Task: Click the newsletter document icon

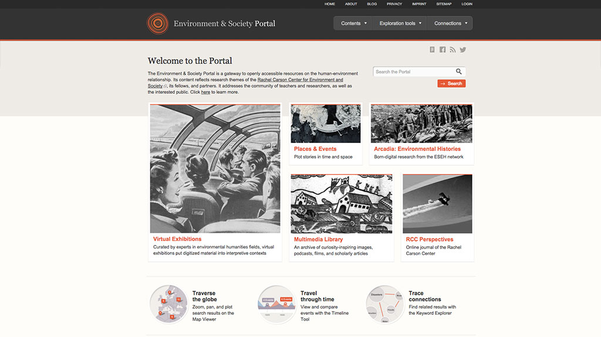Action: [x=432, y=50]
